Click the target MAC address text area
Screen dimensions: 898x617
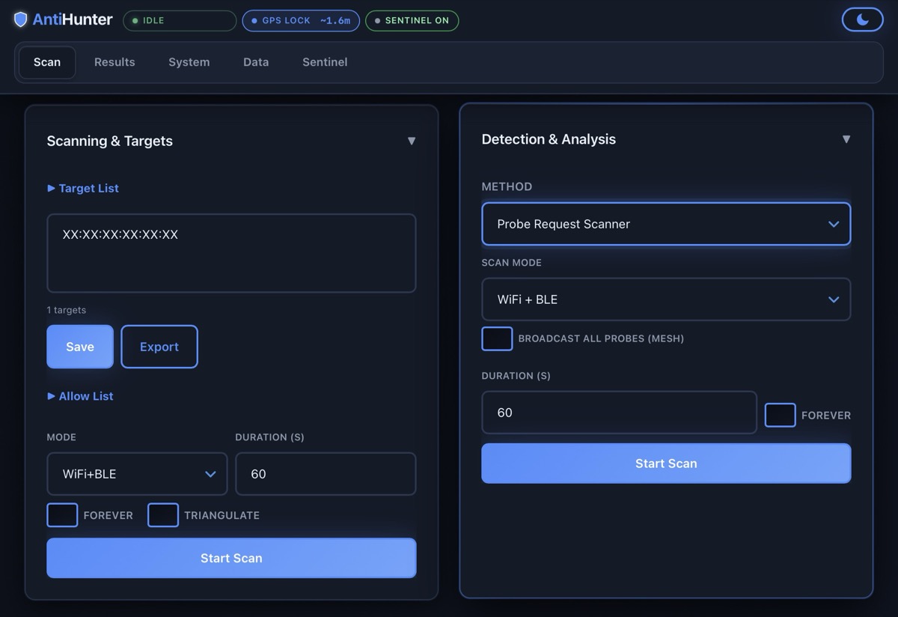231,253
